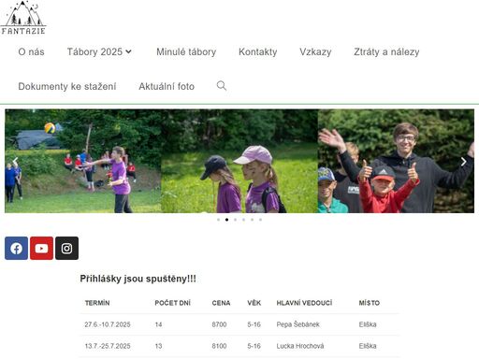This screenshot has height=359, width=479.
Task: Select the first carousel dot
Action: click(218, 220)
